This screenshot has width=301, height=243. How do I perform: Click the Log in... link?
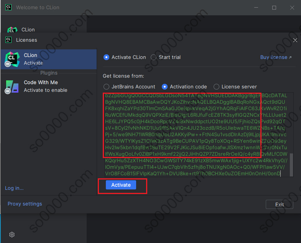click(14, 188)
